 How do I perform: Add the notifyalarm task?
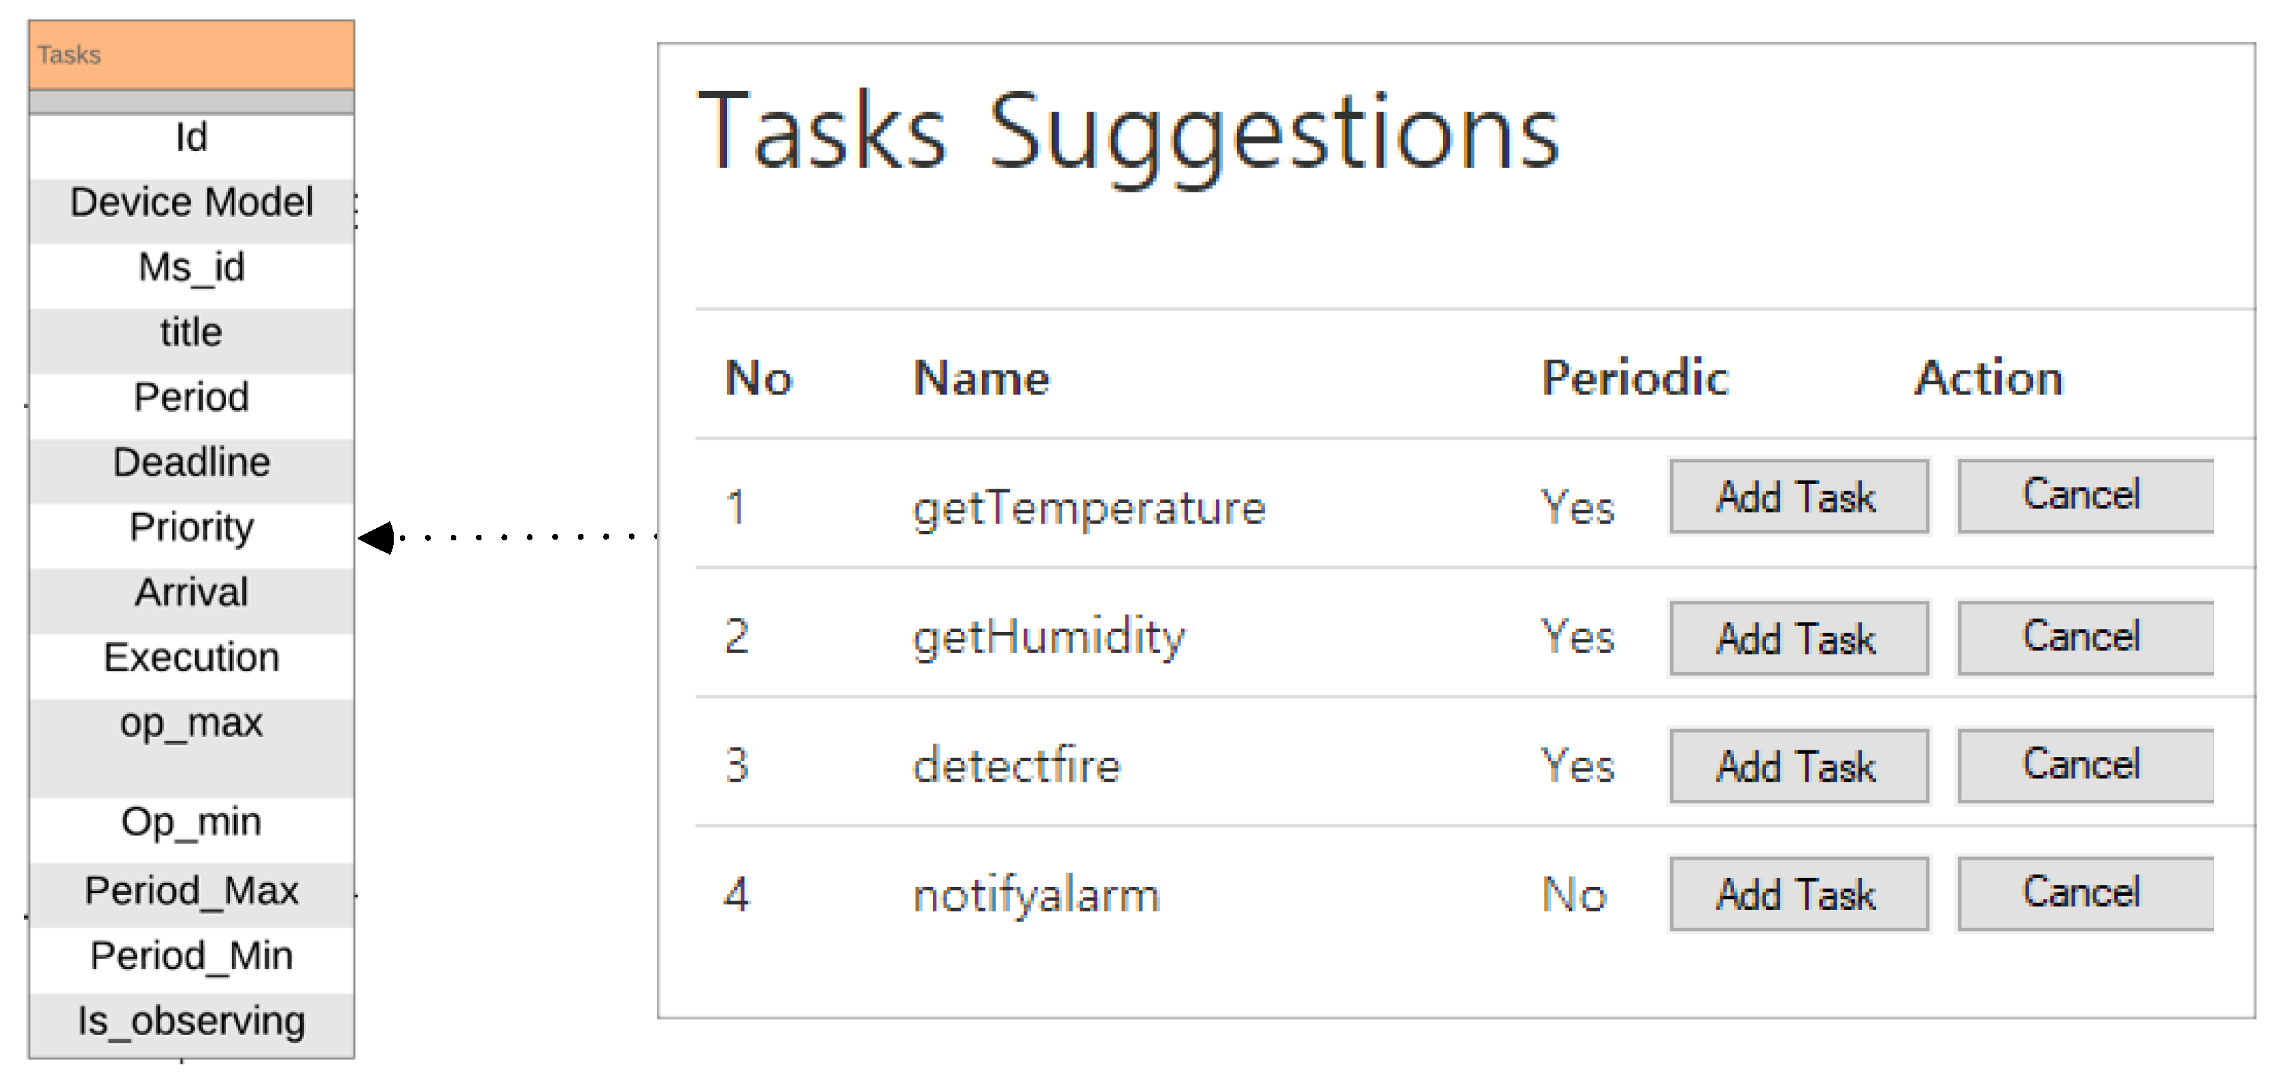[x=1798, y=894]
